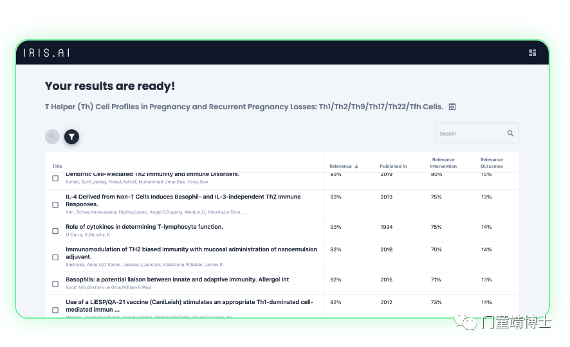The image size is (570, 347).
Task: Click the Relevance sort arrow
Action: pyautogui.click(x=356, y=166)
